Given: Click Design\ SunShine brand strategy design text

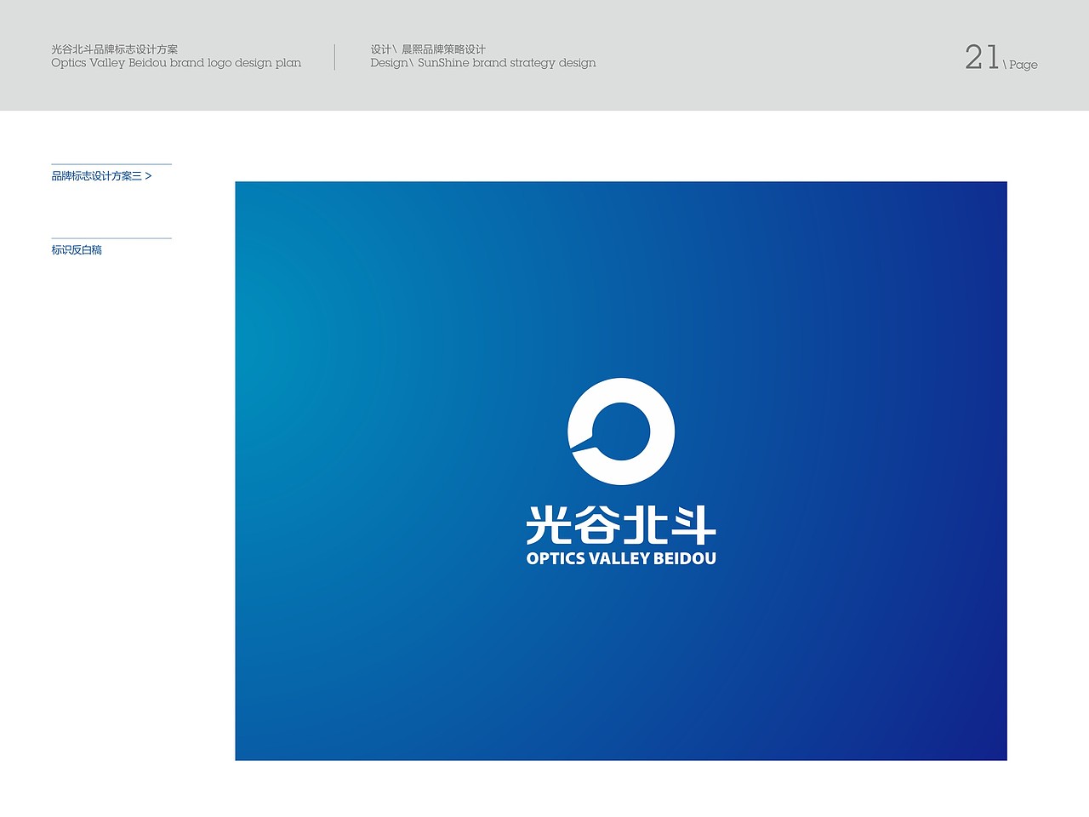Looking at the screenshot, I should [483, 63].
